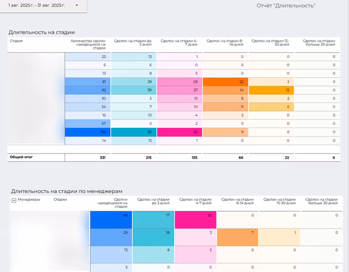Select the magenta cell with value 62
The image size is (349, 272).
point(179,132)
